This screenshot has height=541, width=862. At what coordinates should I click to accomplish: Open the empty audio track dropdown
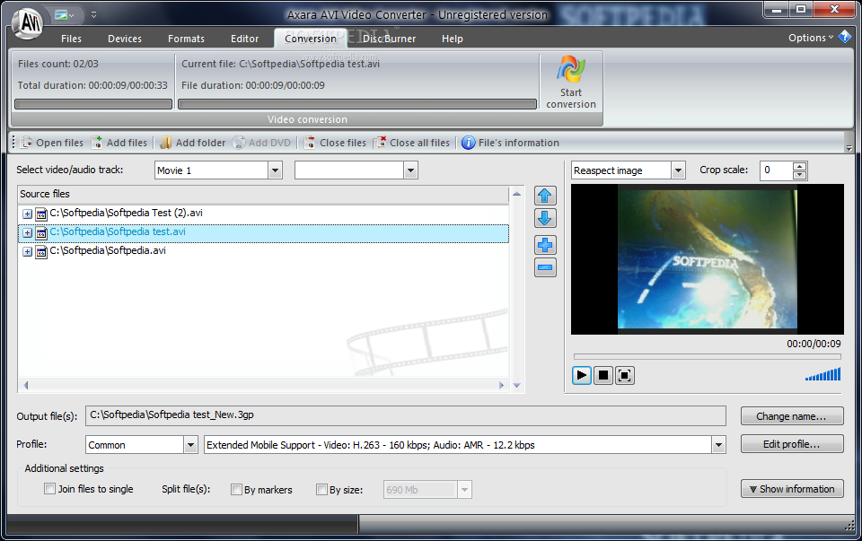410,170
